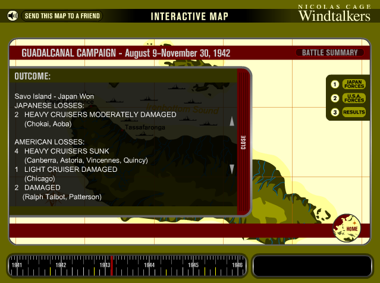
Task: Click Send This Map to a Friend
Action: pyautogui.click(x=62, y=16)
